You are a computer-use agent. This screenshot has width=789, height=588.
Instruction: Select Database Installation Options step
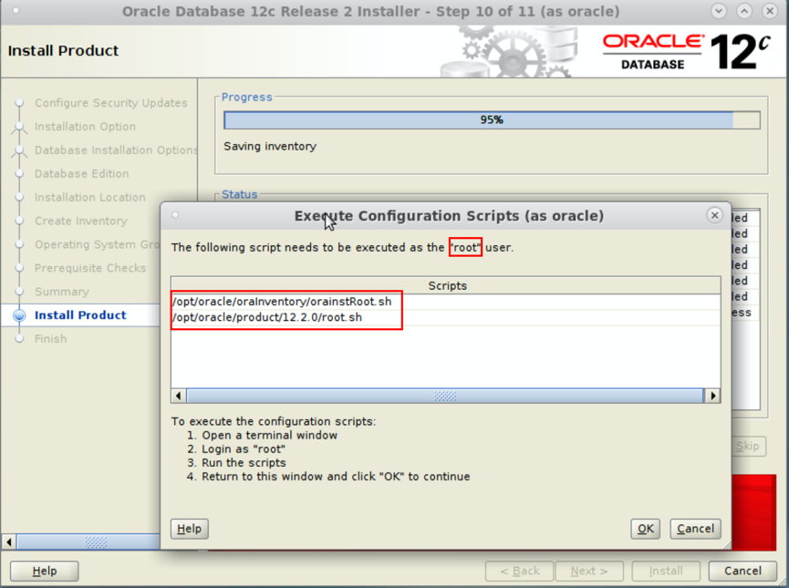tap(116, 150)
